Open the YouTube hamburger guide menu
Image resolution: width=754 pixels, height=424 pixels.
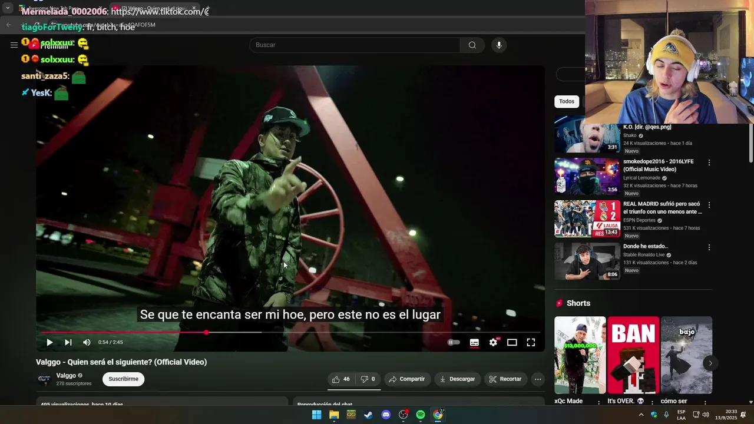(14, 45)
